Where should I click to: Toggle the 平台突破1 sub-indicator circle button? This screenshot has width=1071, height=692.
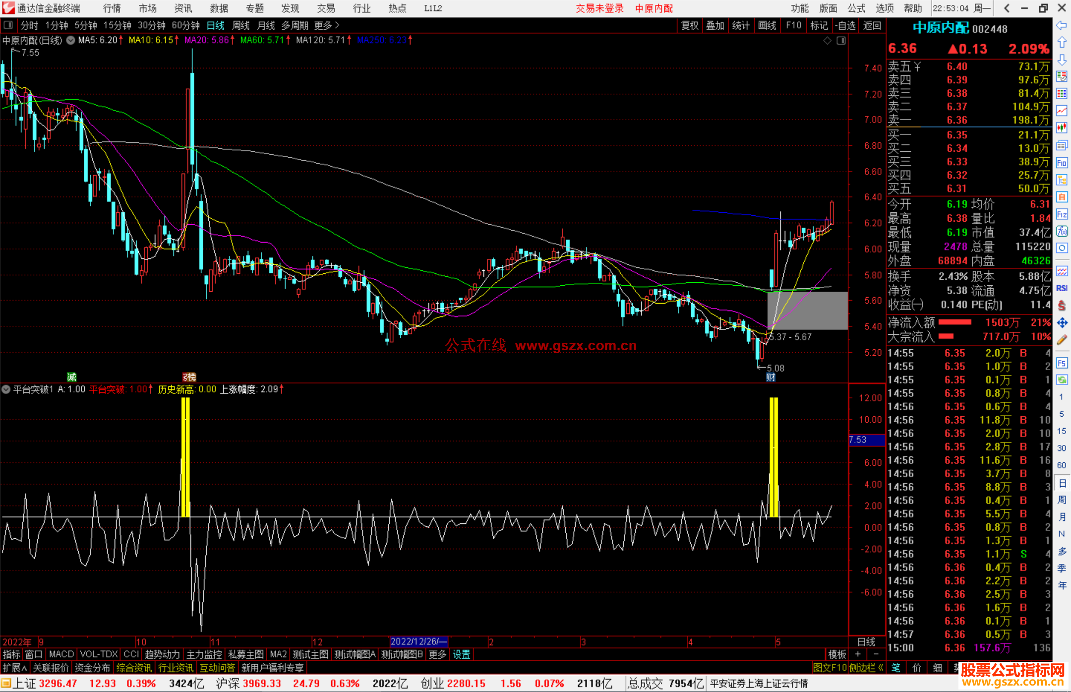click(x=6, y=389)
